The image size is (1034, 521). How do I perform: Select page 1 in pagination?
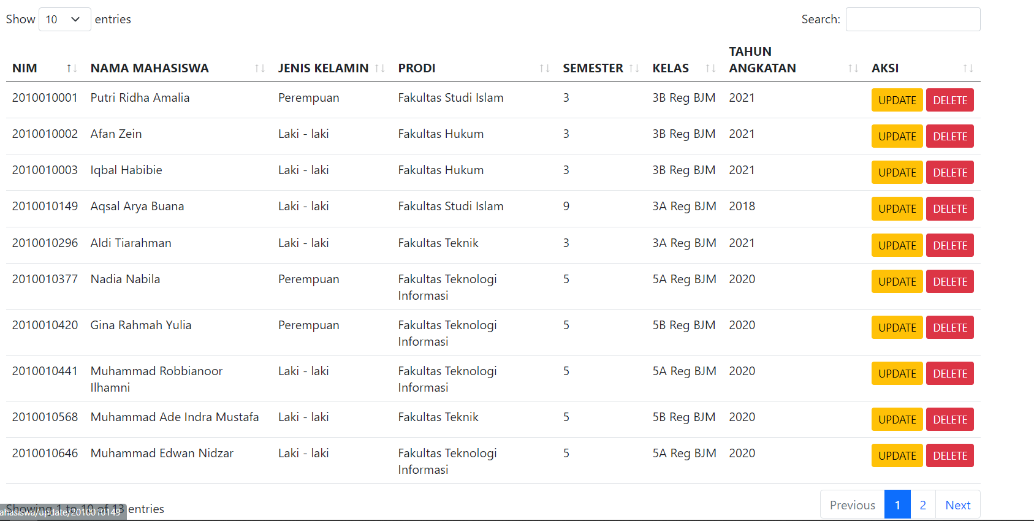click(x=897, y=504)
